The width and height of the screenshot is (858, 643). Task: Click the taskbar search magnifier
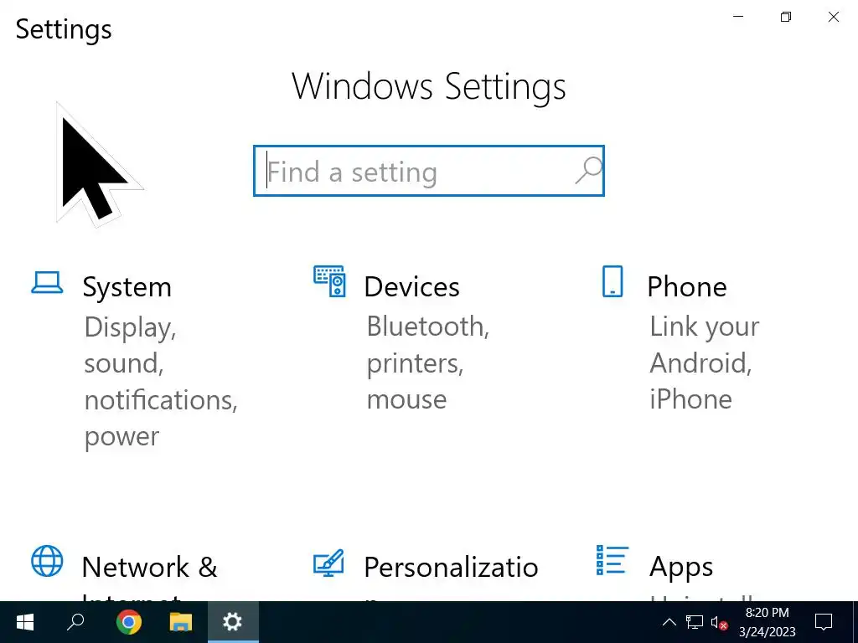[x=76, y=622]
